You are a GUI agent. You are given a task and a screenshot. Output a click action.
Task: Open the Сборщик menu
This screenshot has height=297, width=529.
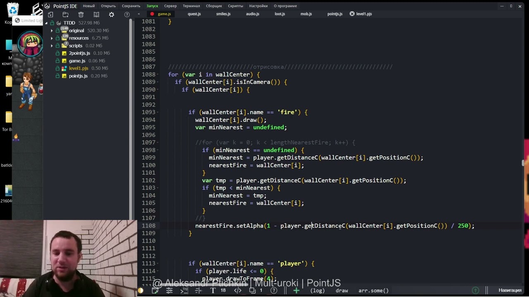(x=214, y=6)
